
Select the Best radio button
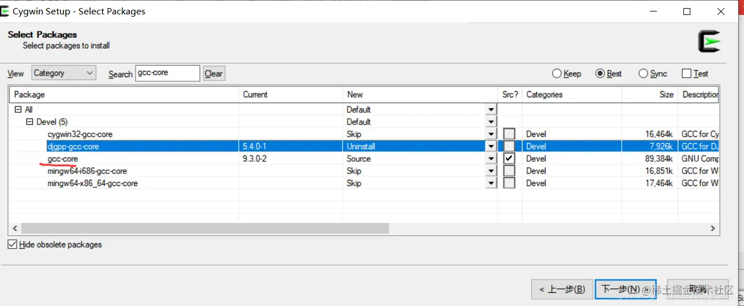(x=608, y=74)
